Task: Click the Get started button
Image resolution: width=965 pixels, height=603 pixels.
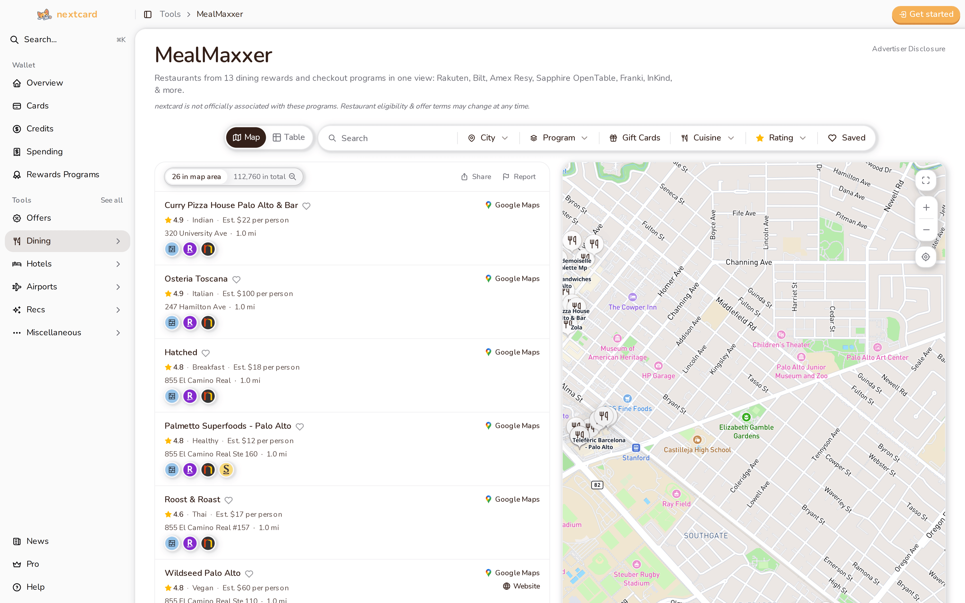Action: (926, 15)
